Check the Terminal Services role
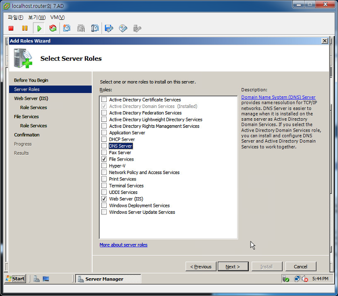 [104, 186]
